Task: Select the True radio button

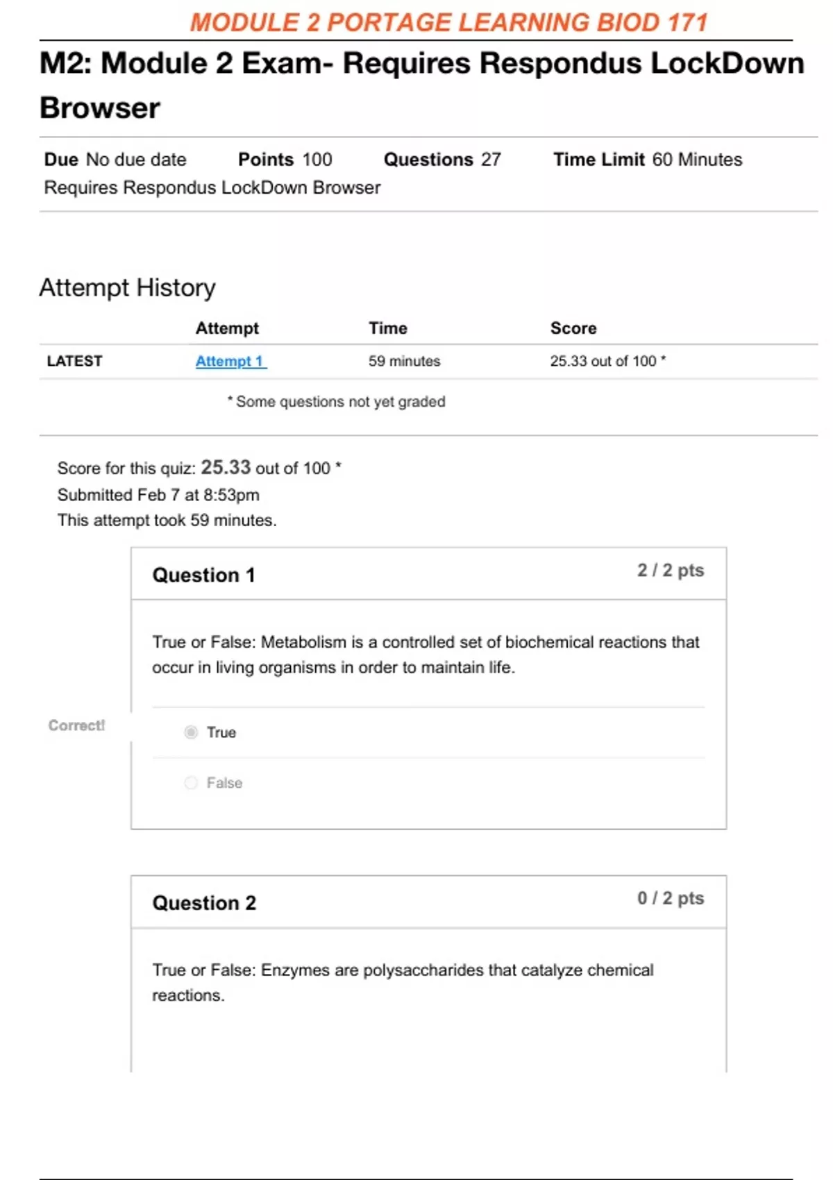Action: point(191,732)
